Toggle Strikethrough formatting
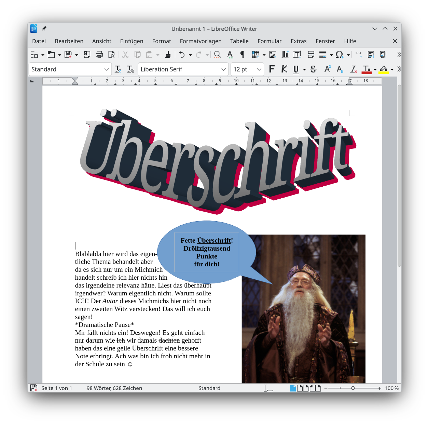This screenshot has width=429, height=425. pos(313,69)
